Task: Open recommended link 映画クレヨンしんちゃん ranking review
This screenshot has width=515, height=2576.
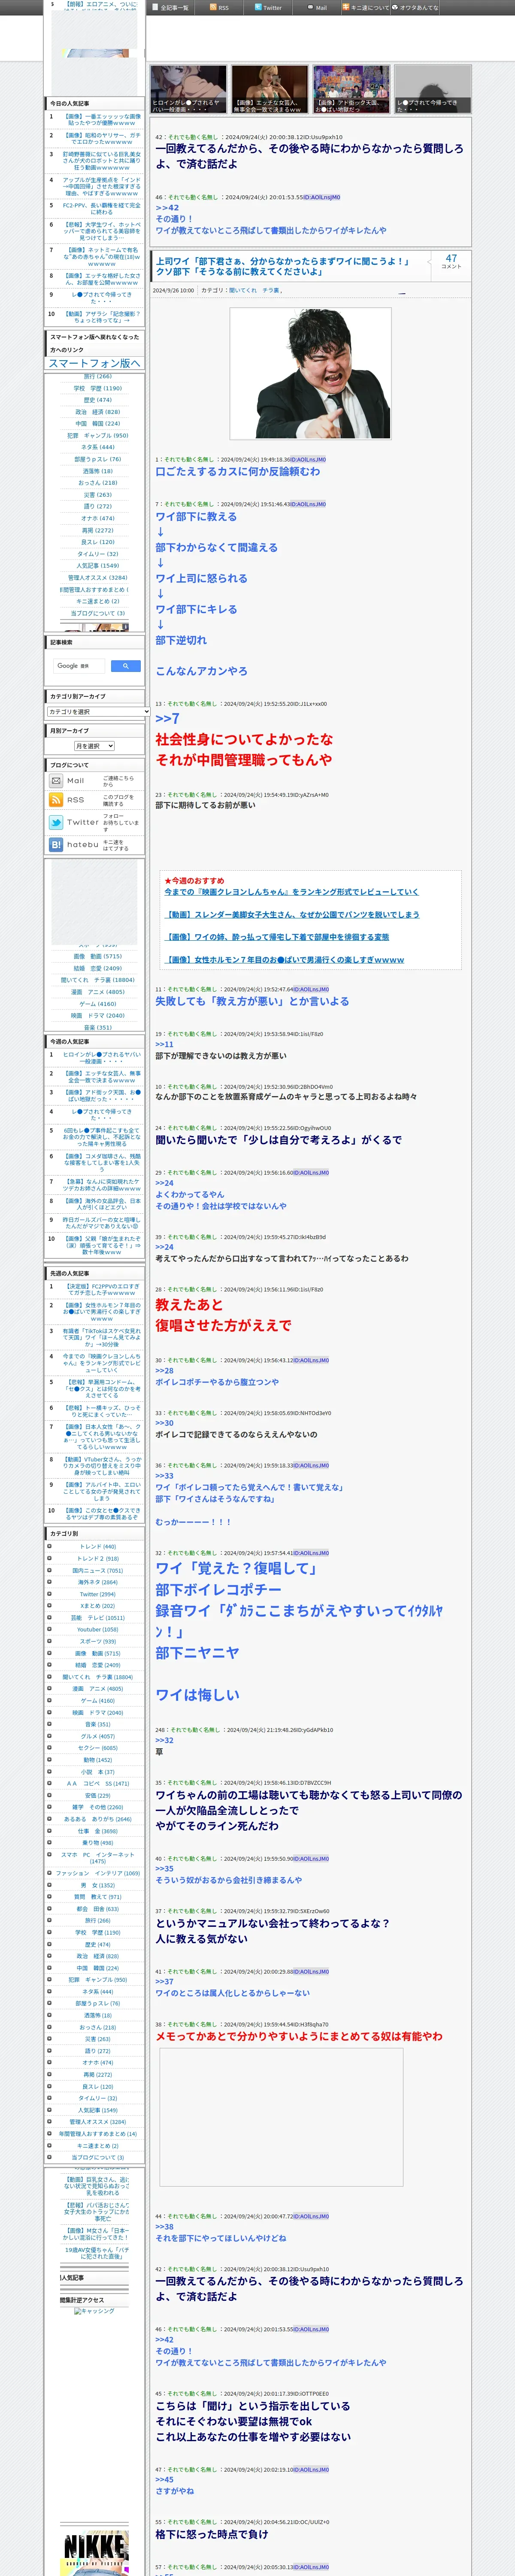Action: (291, 892)
